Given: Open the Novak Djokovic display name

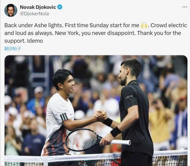Looking at the screenshot, I should (38, 7).
